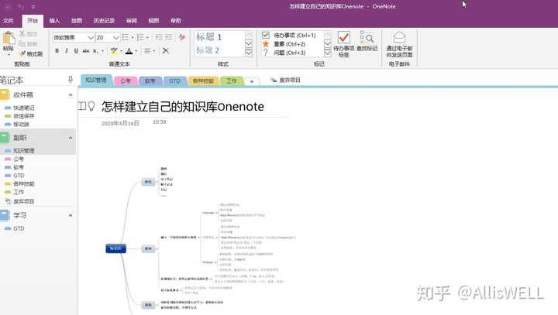Toggle Subscript (x₂) formatting
This screenshot has height=315, width=558.
coord(95,51)
